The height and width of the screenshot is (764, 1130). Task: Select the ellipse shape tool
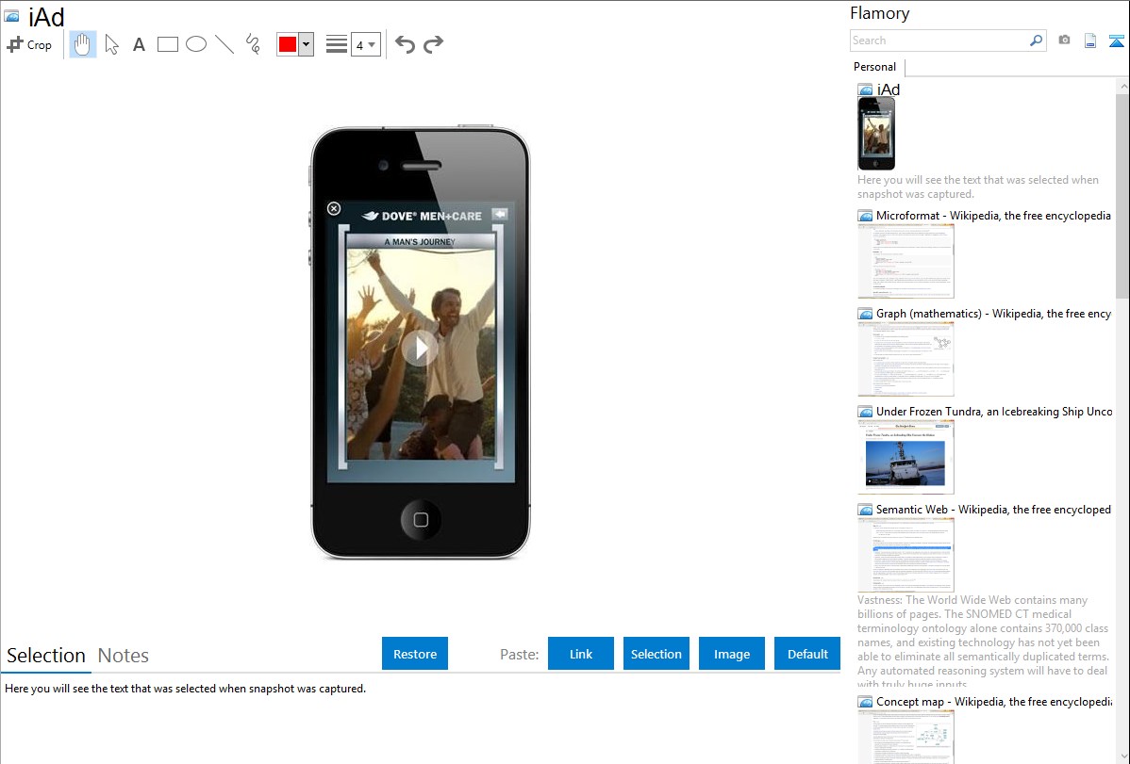pos(196,44)
